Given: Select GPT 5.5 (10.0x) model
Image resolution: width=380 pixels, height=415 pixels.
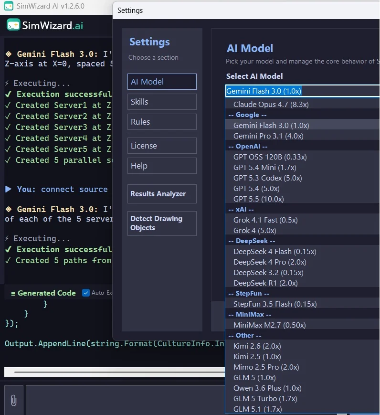Looking at the screenshot, I should (303, 199).
